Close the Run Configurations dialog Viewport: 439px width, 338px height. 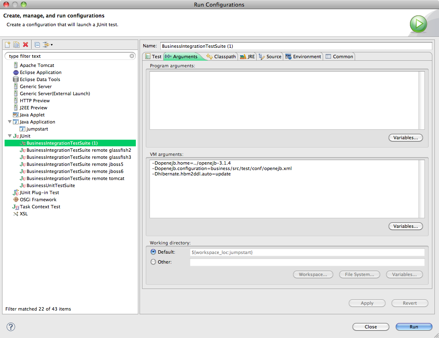(371, 327)
